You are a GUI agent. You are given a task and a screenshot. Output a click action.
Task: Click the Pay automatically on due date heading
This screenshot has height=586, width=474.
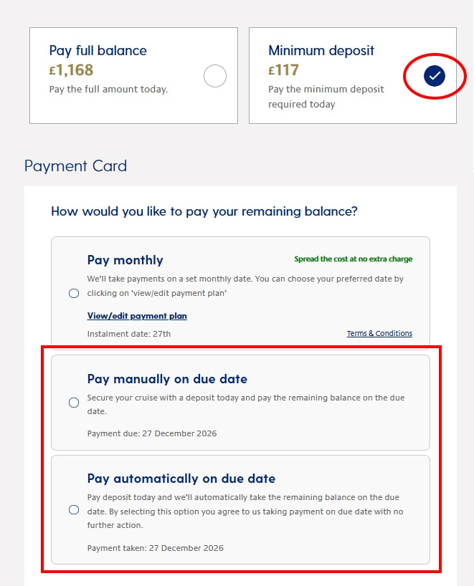point(181,479)
